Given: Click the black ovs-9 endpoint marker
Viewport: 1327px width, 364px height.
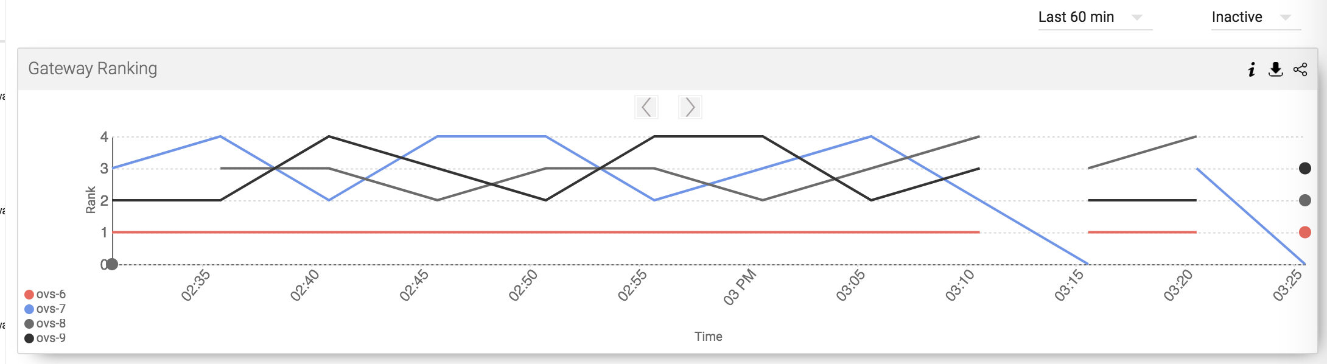Looking at the screenshot, I should [1304, 169].
